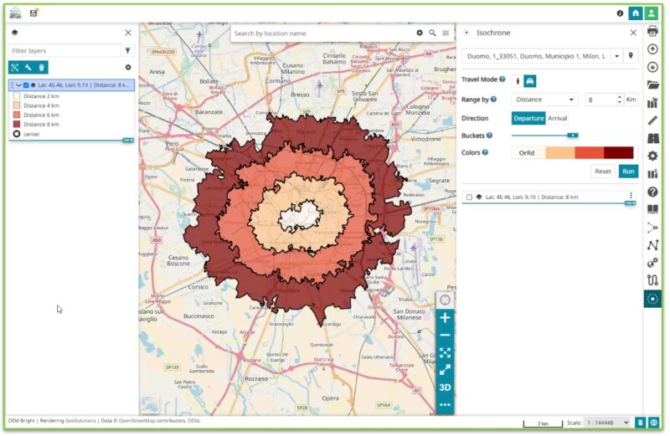
Task: Click the zoom out minus button
Action: click(445, 336)
